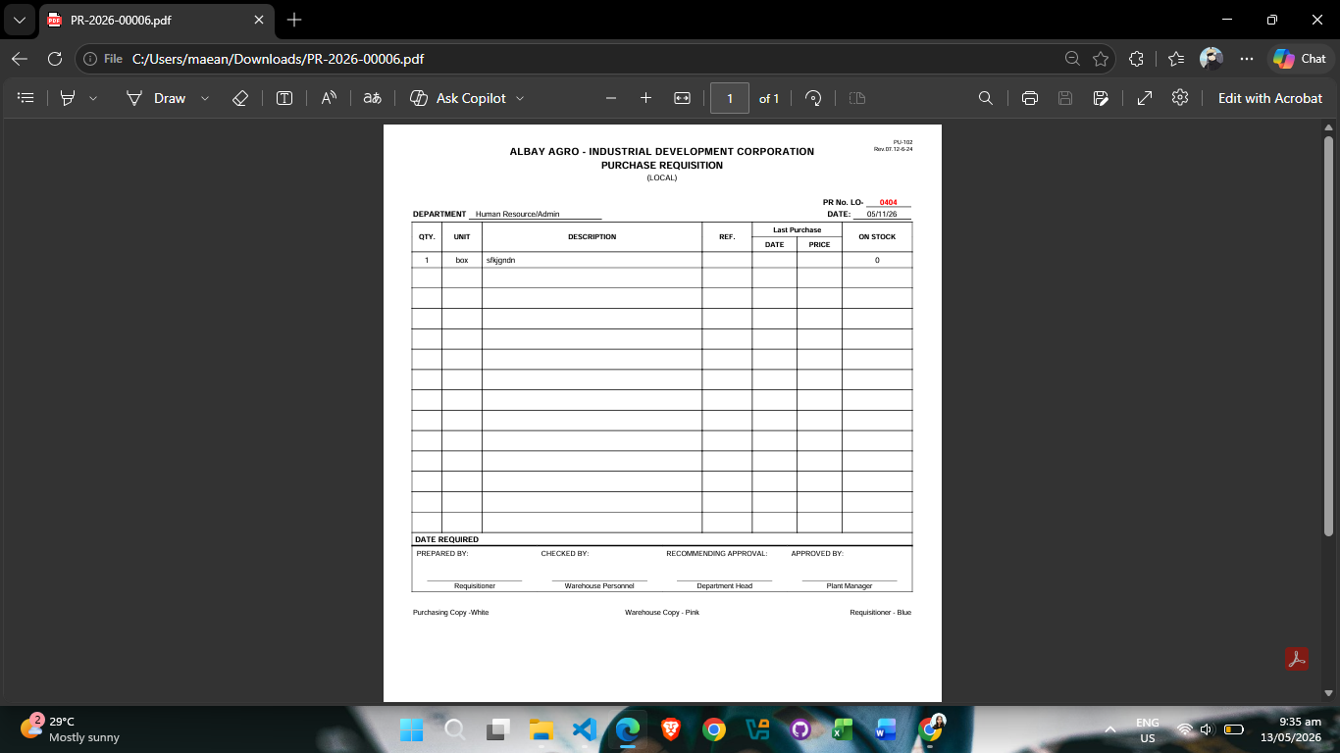This screenshot has width=1340, height=753.
Task: Open Find in PDF search
Action: 986,98
